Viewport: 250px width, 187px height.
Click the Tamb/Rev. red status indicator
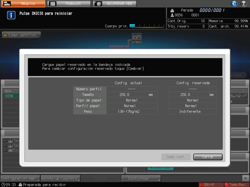(237, 185)
